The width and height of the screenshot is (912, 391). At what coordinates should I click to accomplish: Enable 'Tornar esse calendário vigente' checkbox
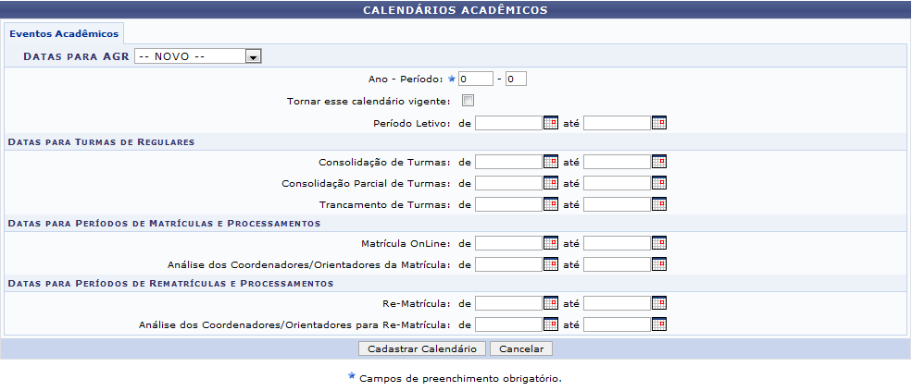pos(468,101)
